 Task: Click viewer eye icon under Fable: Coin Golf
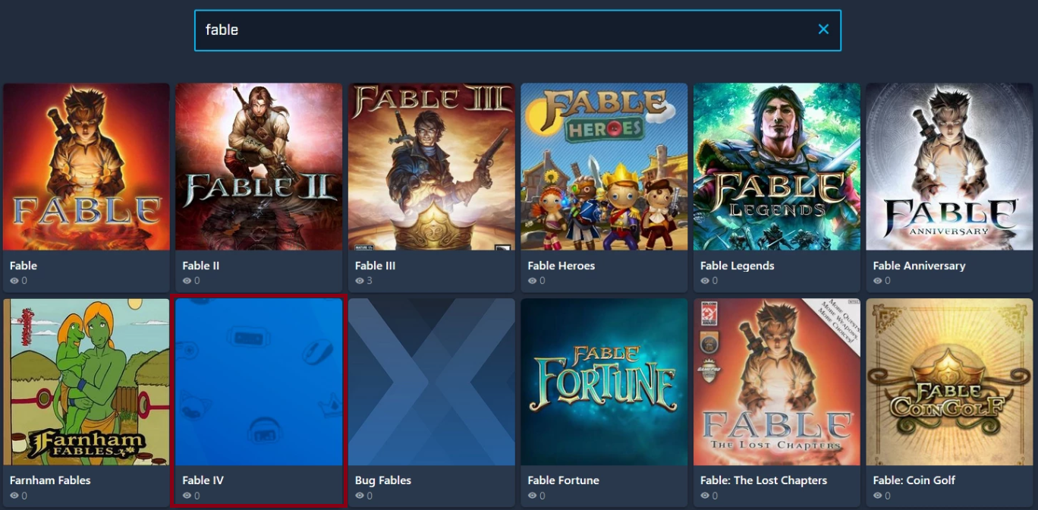pos(877,496)
